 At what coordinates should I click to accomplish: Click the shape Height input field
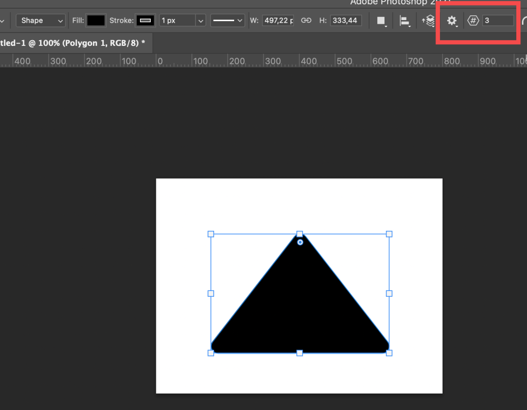point(345,21)
